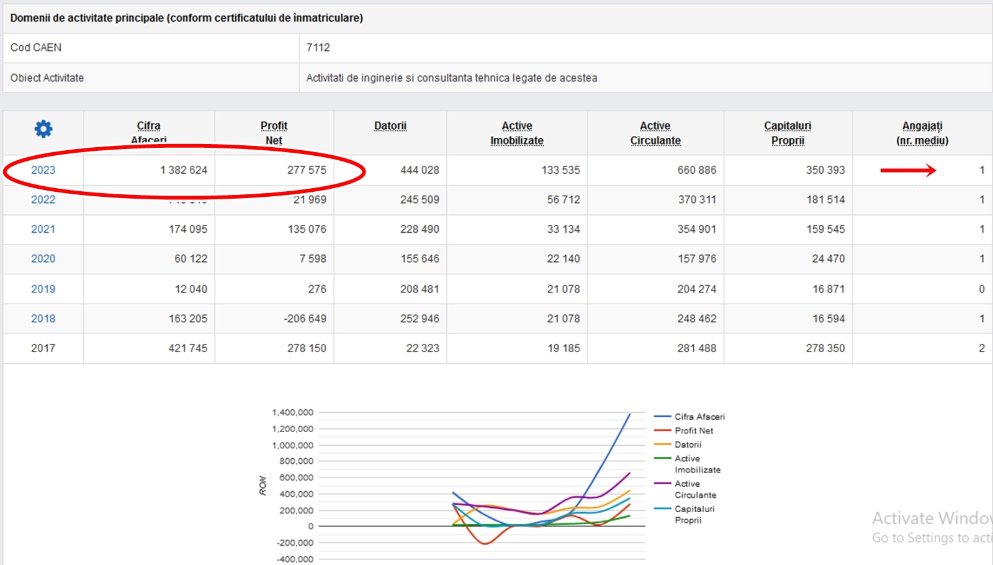Select the 350 393 equity value

click(x=825, y=170)
